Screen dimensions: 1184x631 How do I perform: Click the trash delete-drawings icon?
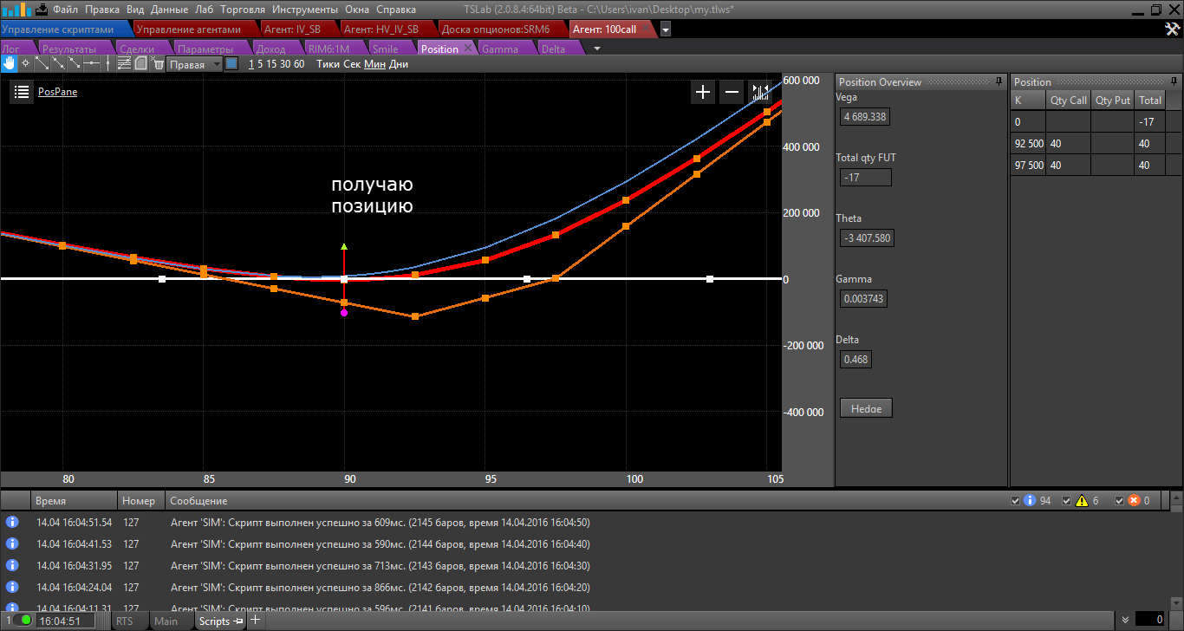(x=158, y=63)
